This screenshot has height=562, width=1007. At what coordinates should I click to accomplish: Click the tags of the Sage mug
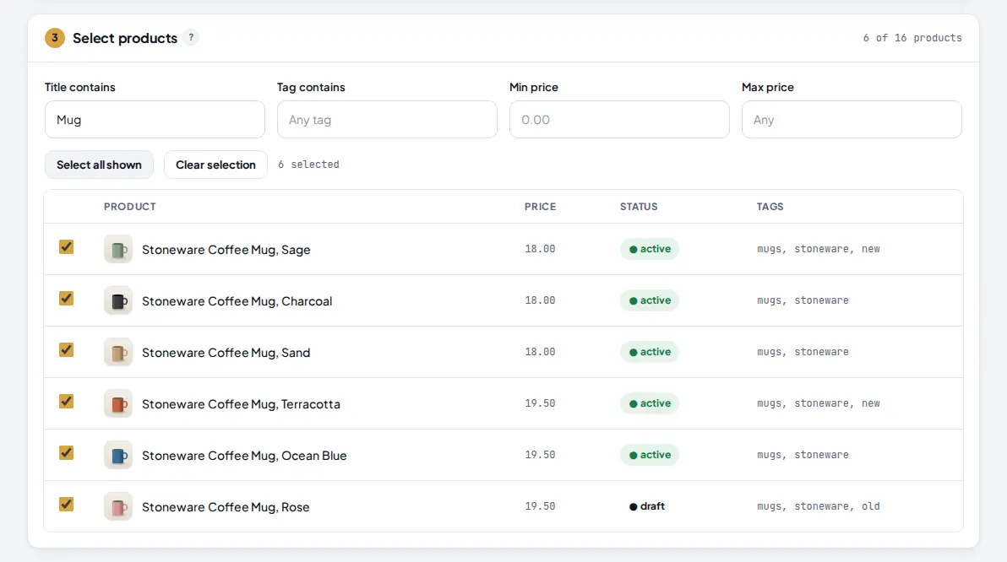[818, 249]
